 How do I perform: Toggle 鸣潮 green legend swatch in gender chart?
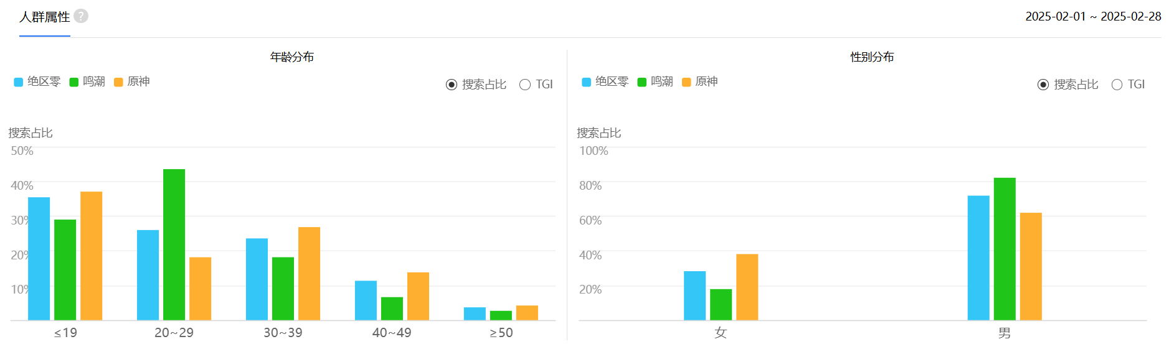[x=642, y=82]
